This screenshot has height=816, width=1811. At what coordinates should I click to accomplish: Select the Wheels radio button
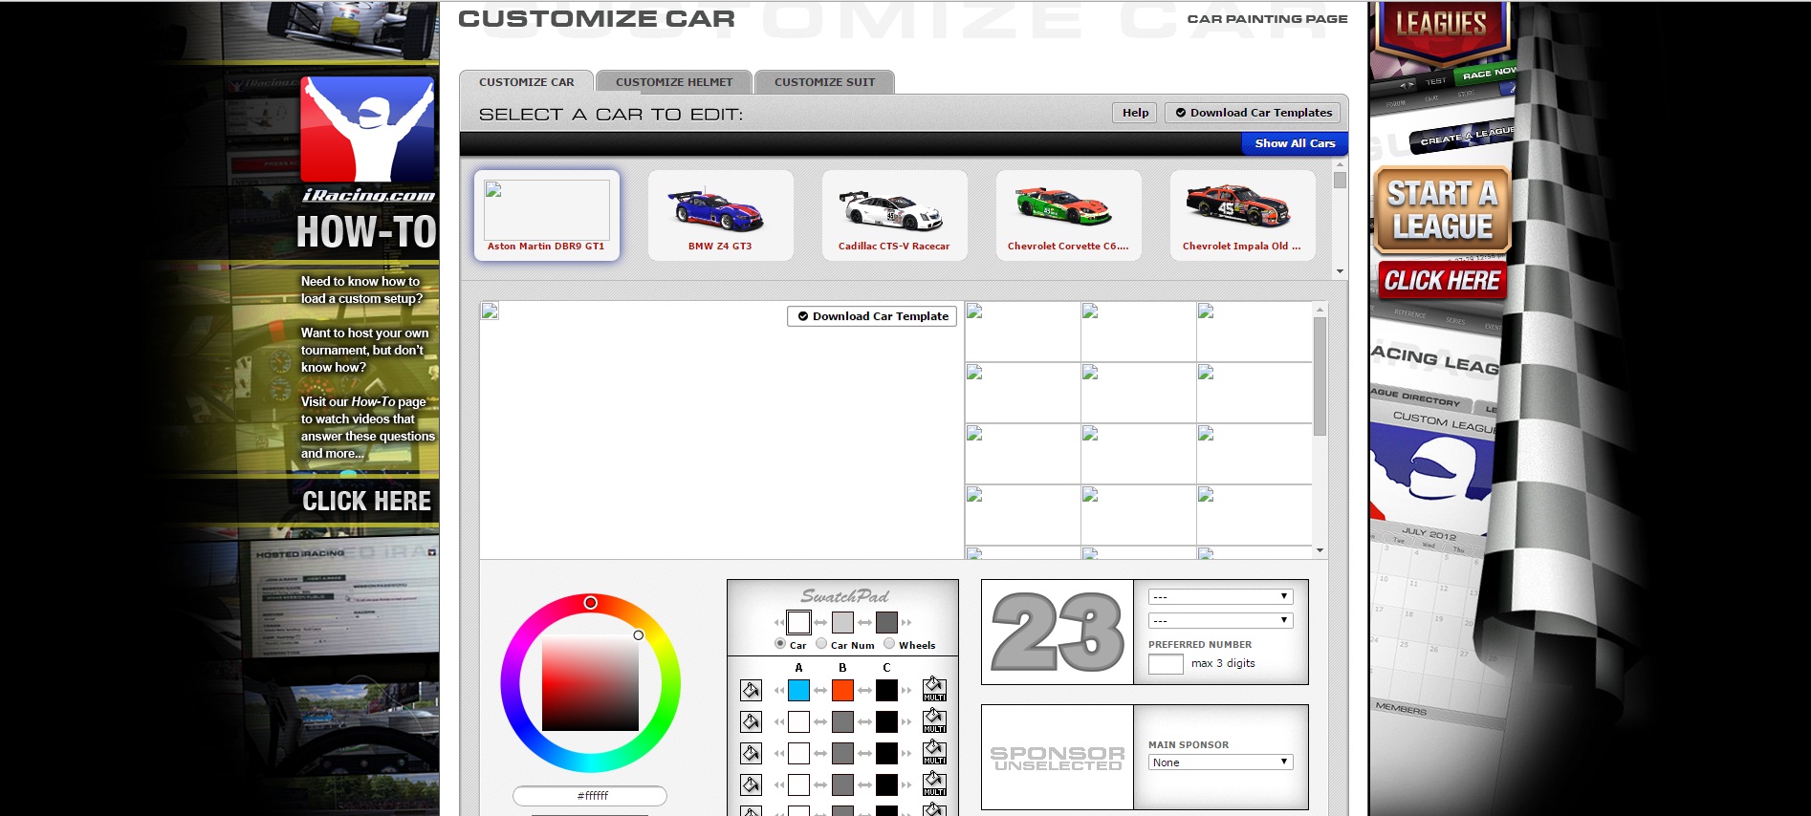pos(889,644)
